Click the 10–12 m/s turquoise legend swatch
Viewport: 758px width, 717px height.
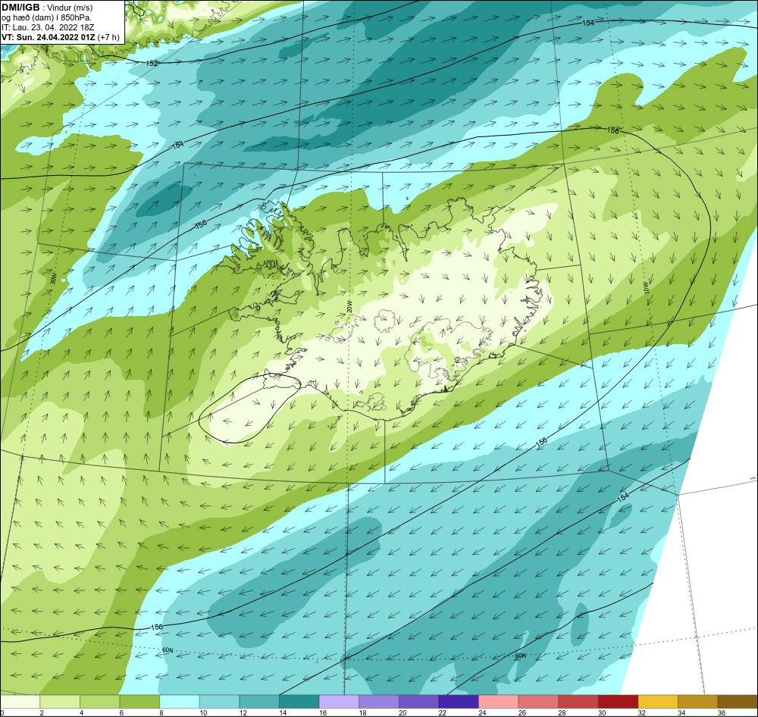(x=220, y=702)
